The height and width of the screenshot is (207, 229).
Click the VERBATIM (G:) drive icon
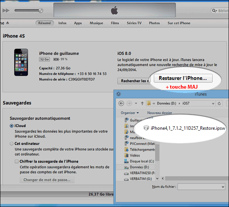point(126,179)
